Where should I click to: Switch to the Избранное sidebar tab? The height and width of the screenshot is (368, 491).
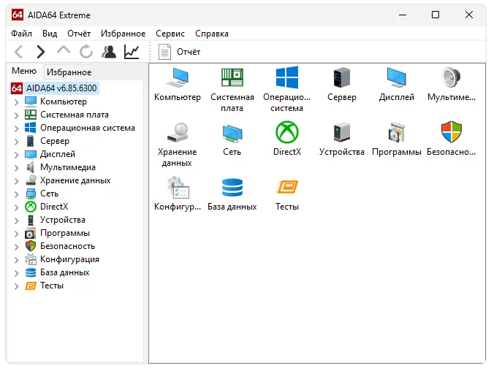69,72
